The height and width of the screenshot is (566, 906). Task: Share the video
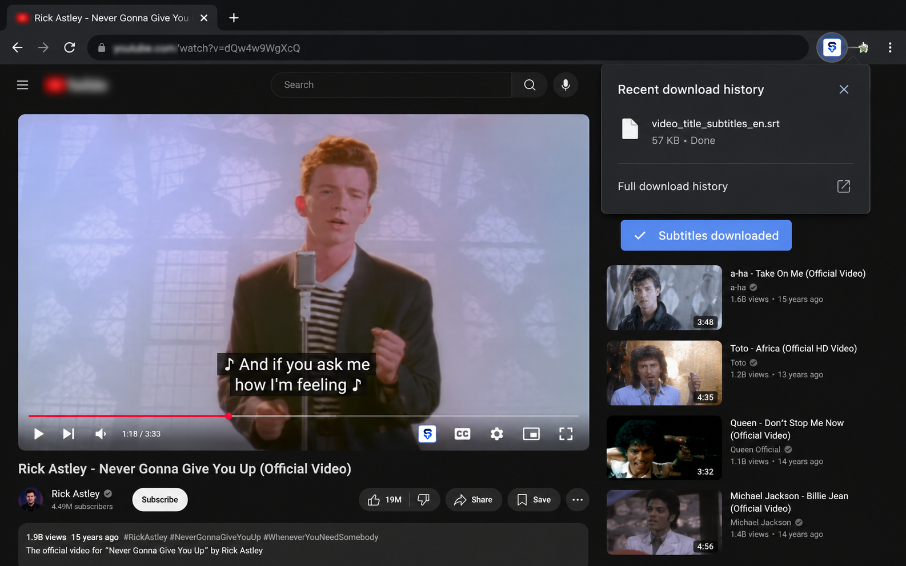(474, 500)
